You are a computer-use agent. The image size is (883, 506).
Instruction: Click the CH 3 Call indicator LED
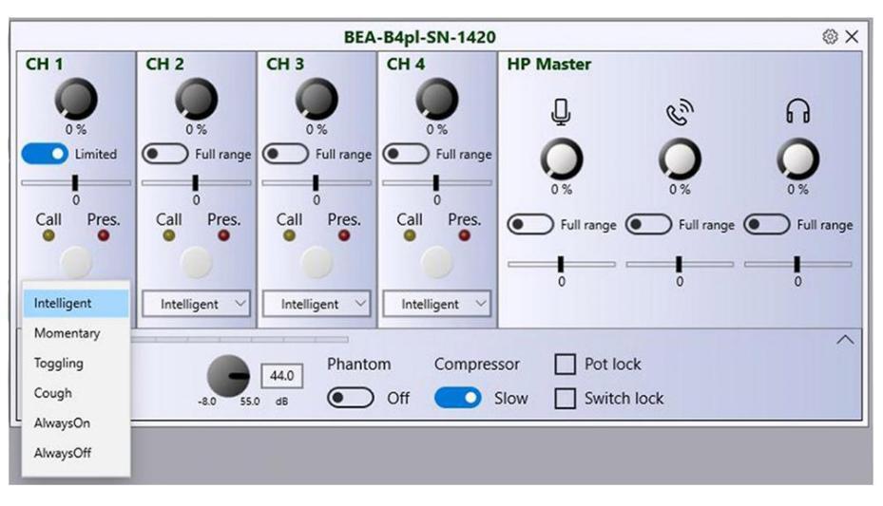click(x=289, y=235)
